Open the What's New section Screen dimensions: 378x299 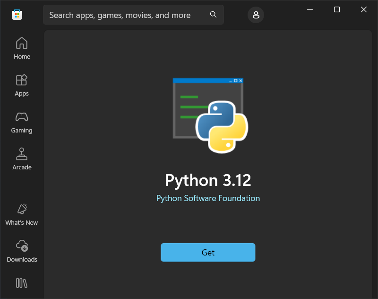coord(22,209)
